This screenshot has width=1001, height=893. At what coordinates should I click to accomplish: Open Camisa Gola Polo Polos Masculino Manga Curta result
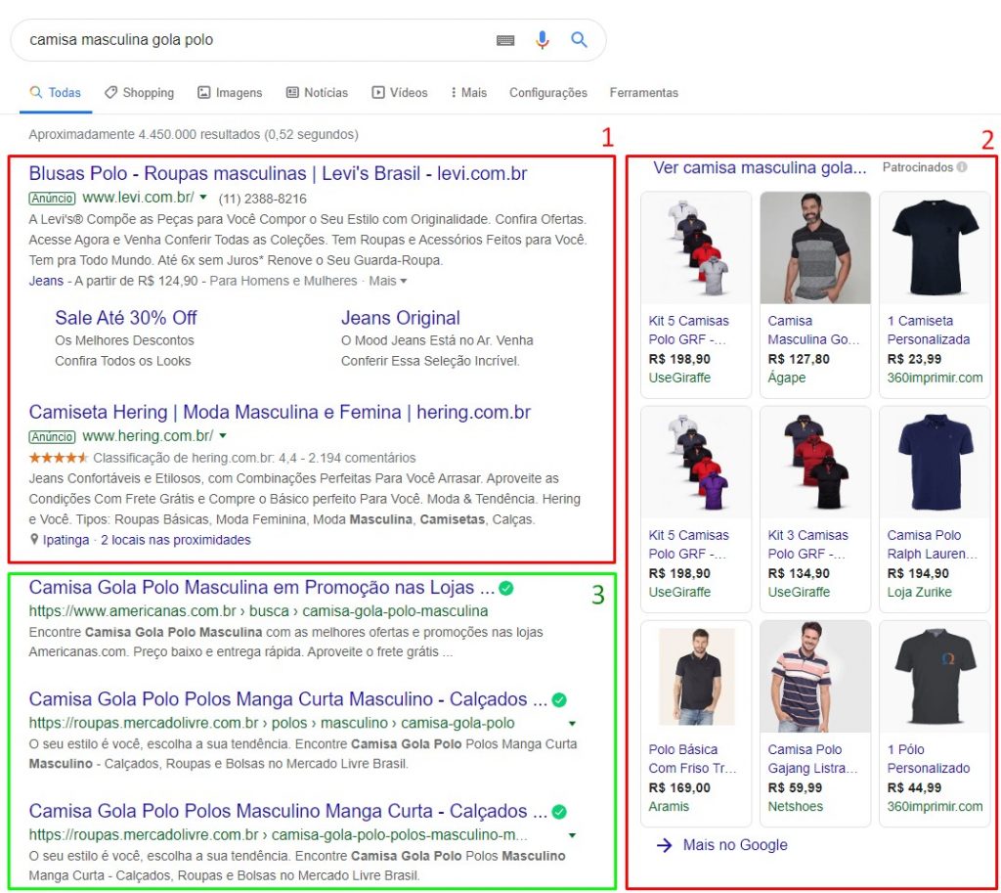(x=288, y=811)
